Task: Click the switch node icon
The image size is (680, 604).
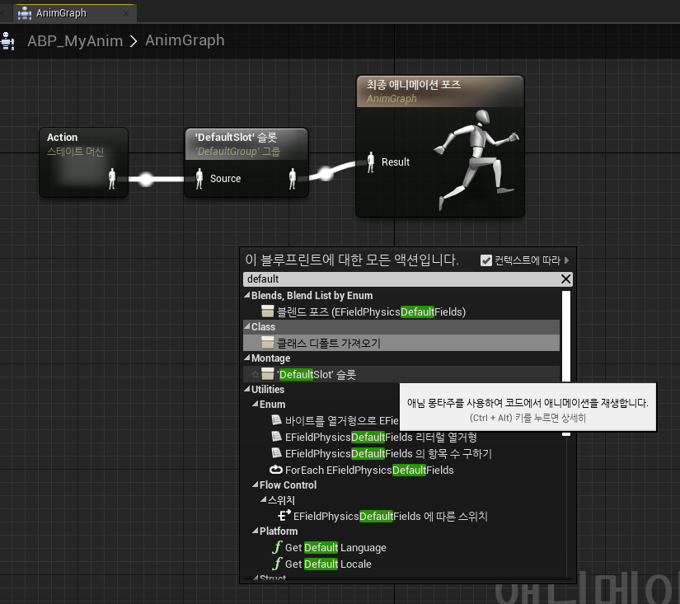Action: (284, 516)
